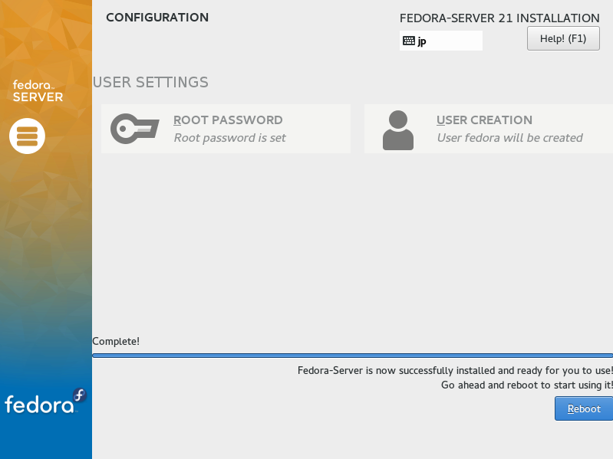Open Help (F1) button

[563, 38]
